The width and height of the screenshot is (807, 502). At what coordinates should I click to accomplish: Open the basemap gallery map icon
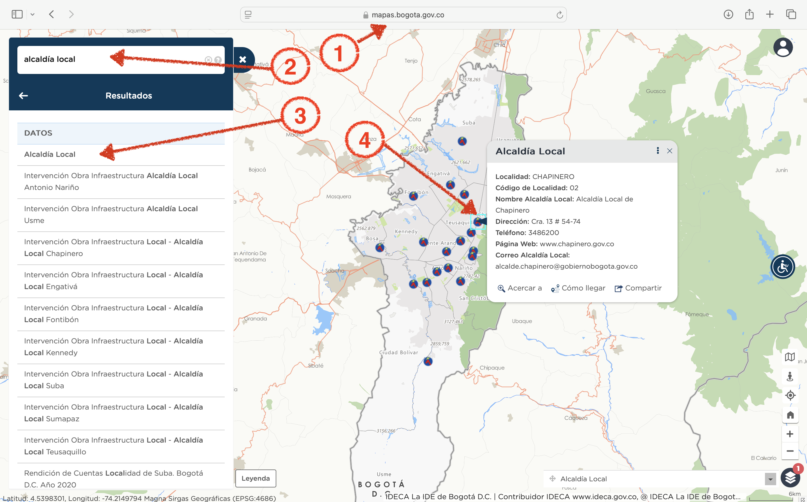[790, 357]
